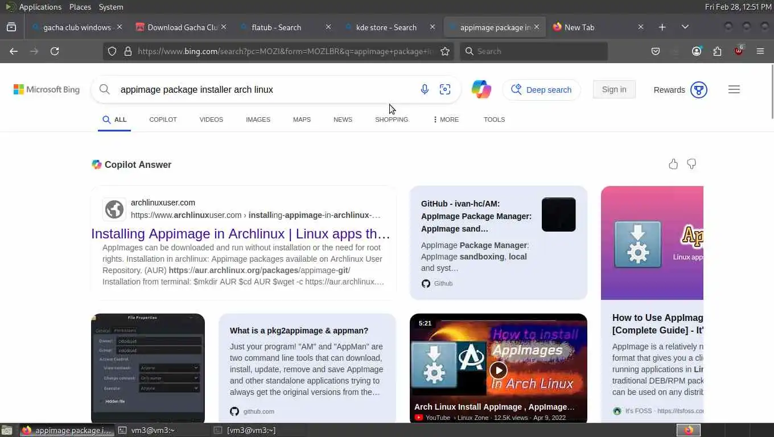Select the MAPS search tab

click(302, 119)
